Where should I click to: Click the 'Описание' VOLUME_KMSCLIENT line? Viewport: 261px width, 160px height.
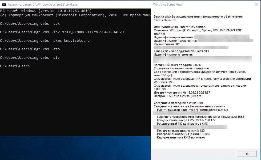tap(197, 30)
